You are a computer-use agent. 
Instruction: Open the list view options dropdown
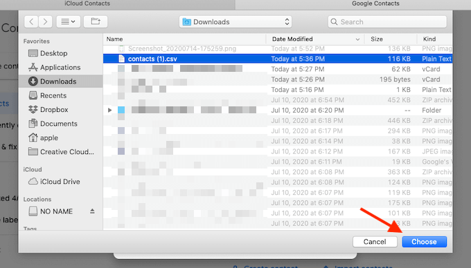click(x=68, y=21)
